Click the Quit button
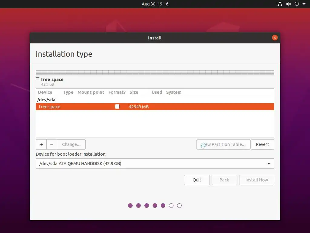Viewport: 310px width, 233px height. 197,180
